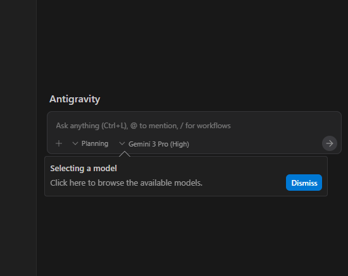Image resolution: width=348 pixels, height=276 pixels.
Task: Open the Gemini 3 Pro (High) model selector
Action: coord(154,144)
